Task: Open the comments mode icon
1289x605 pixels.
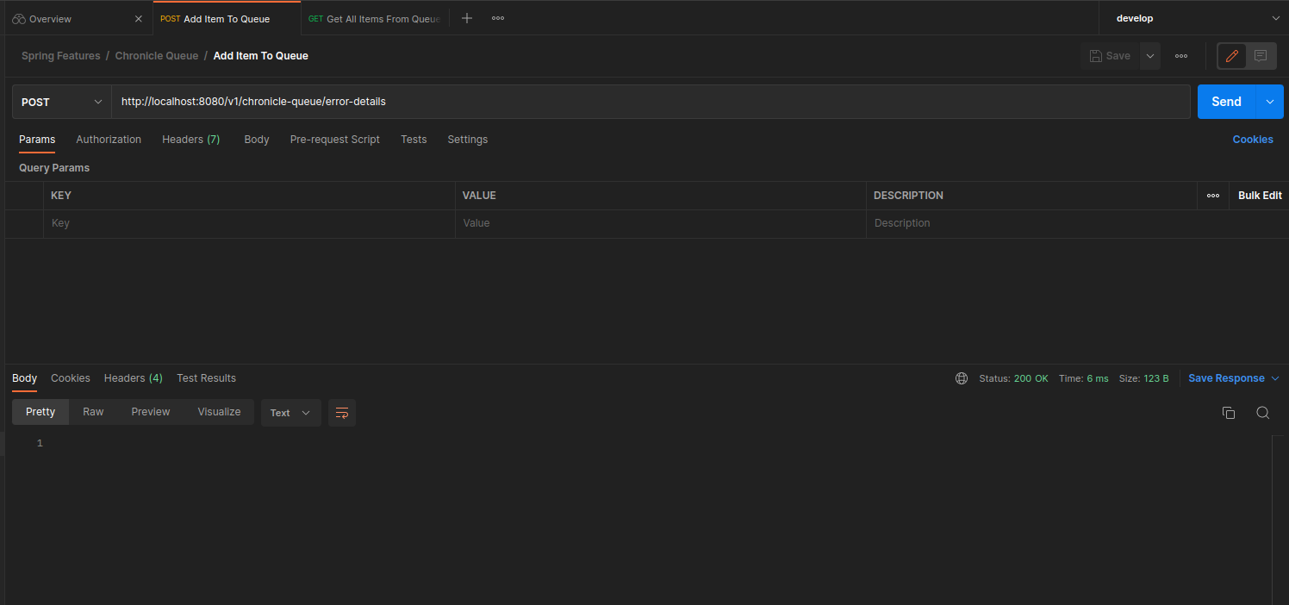Action: pos(1261,56)
